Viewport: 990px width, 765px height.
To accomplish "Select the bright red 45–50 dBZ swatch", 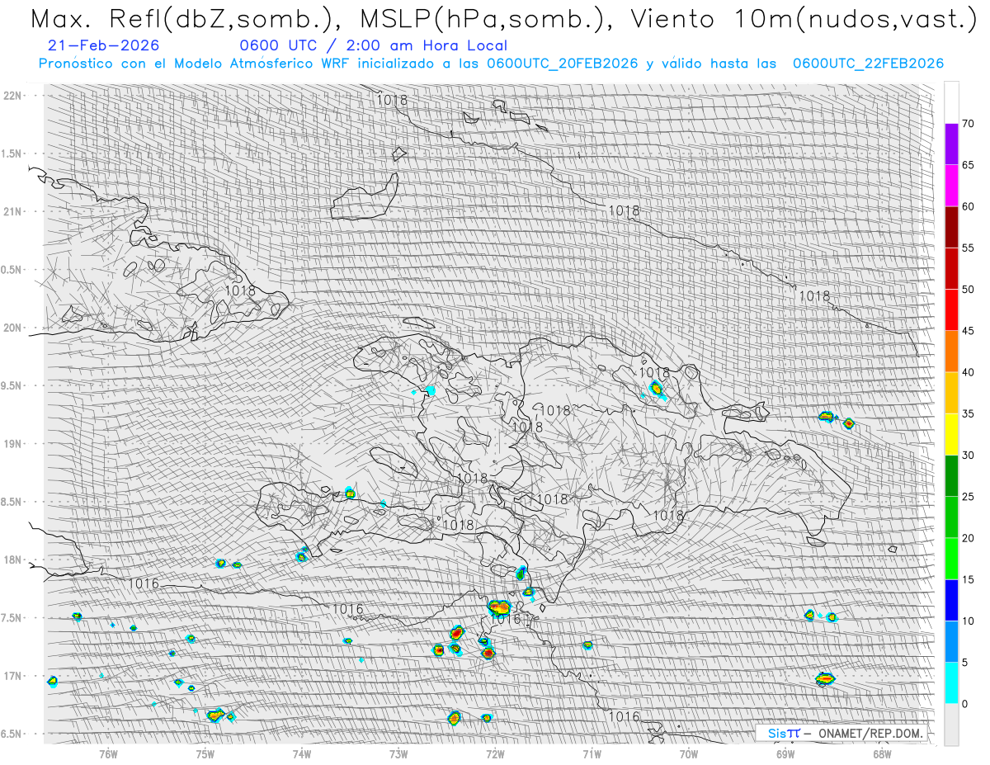I will tap(951, 310).
